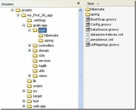The height and width of the screenshot is (110, 136).
Task: Select spring label under conf in tree
Action: click(x=49, y=40)
